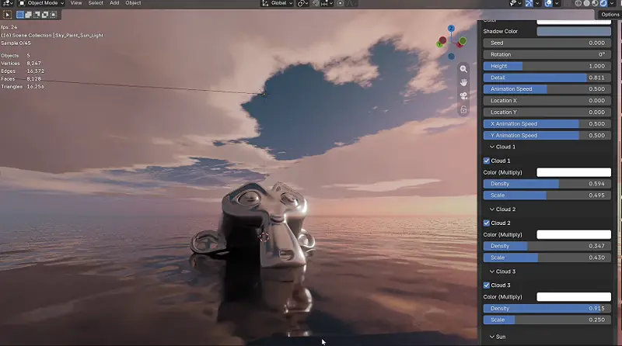This screenshot has width=622, height=346.
Task: Choose 'Extend selection' mode icon
Action: [x=28, y=15]
